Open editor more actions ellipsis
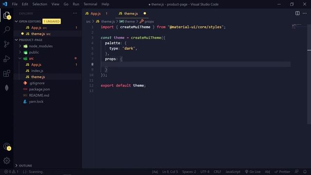Screen dimensions: 311x175 305,13
